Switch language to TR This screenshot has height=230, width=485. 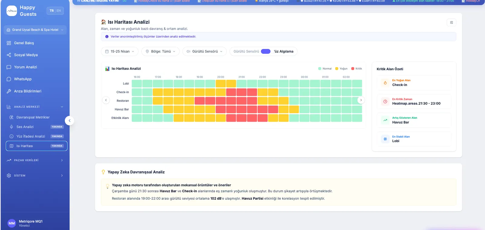click(x=52, y=11)
